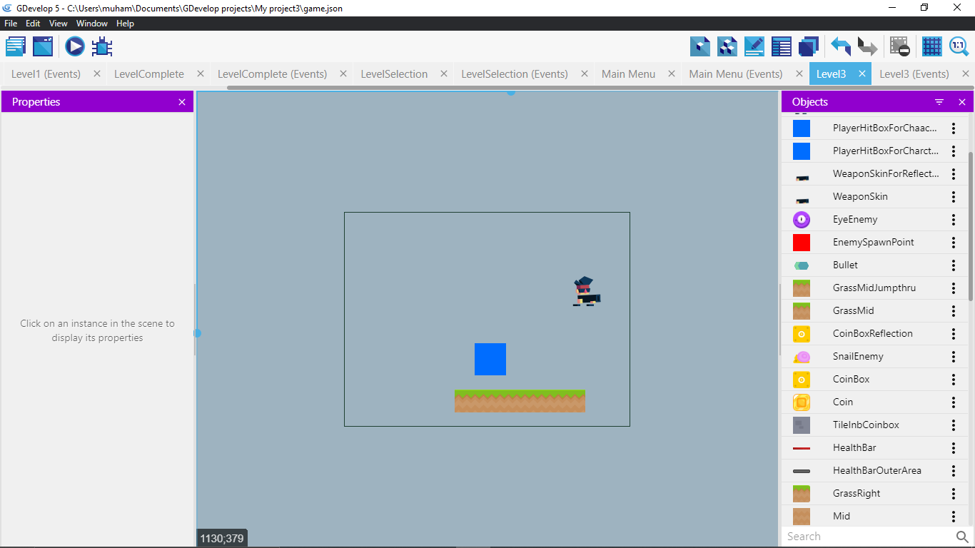
Task: Open the Objects panel filter icon
Action: [x=939, y=102]
